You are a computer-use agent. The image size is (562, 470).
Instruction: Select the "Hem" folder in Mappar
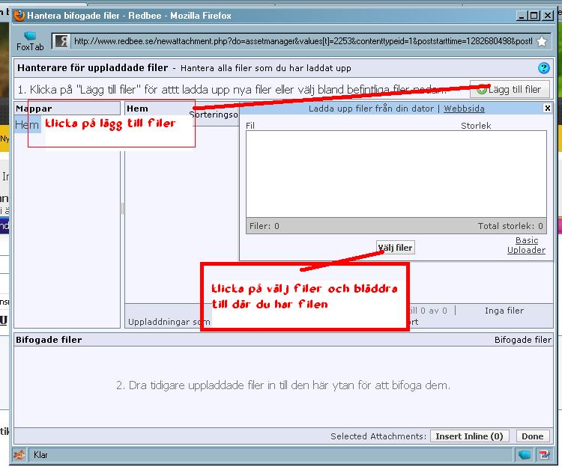coord(26,125)
